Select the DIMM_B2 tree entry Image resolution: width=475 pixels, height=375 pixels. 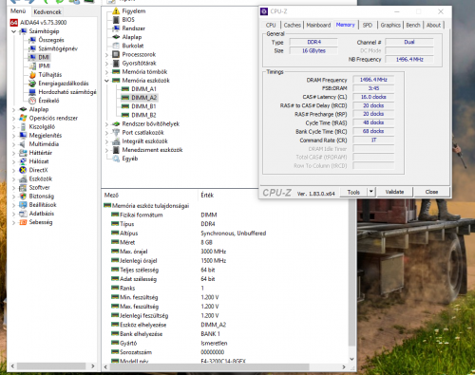pyautogui.click(x=143, y=115)
